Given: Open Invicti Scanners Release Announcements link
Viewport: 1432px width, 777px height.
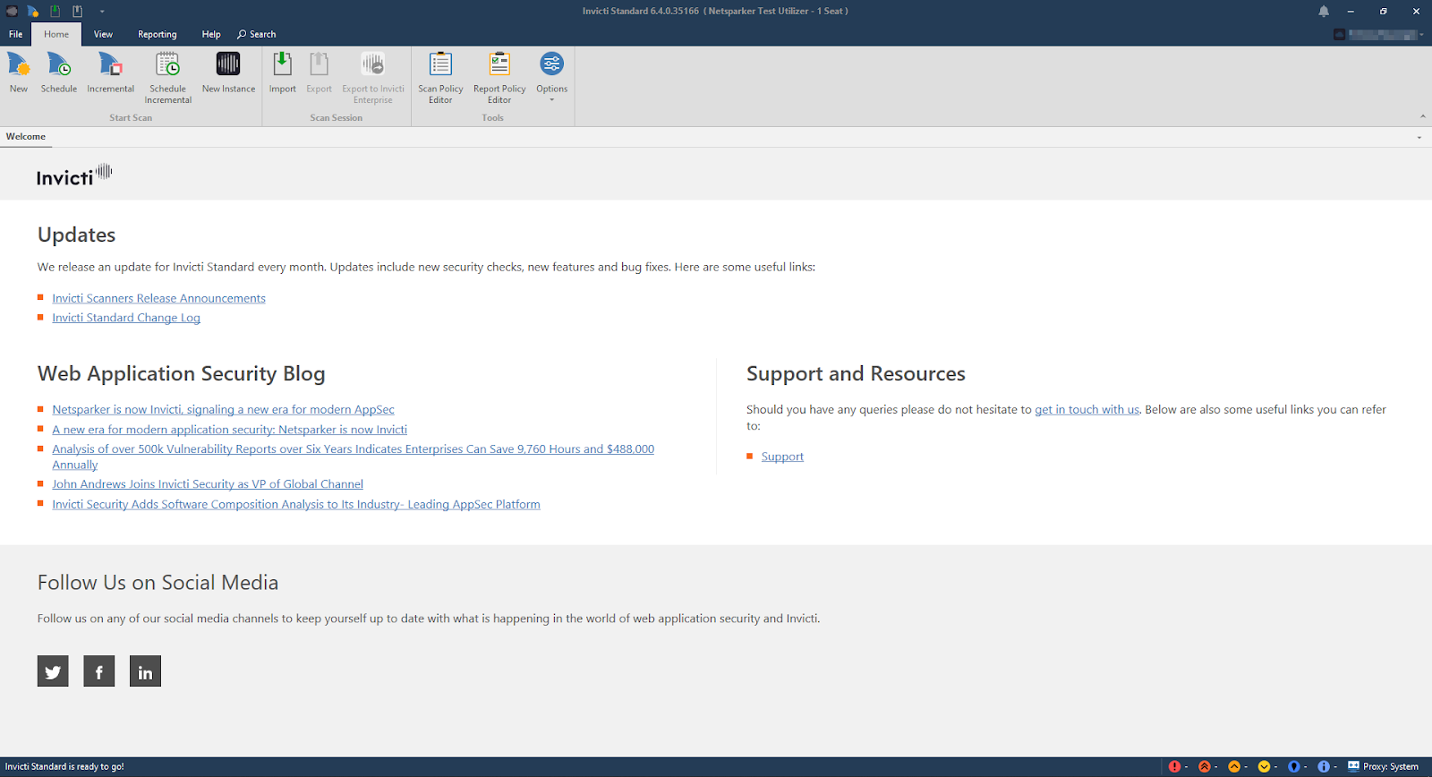Looking at the screenshot, I should (158, 298).
